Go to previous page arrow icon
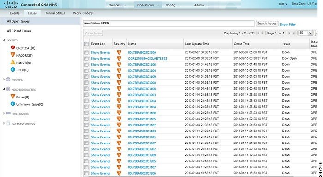This screenshot has height=177, width=323. 262,33
